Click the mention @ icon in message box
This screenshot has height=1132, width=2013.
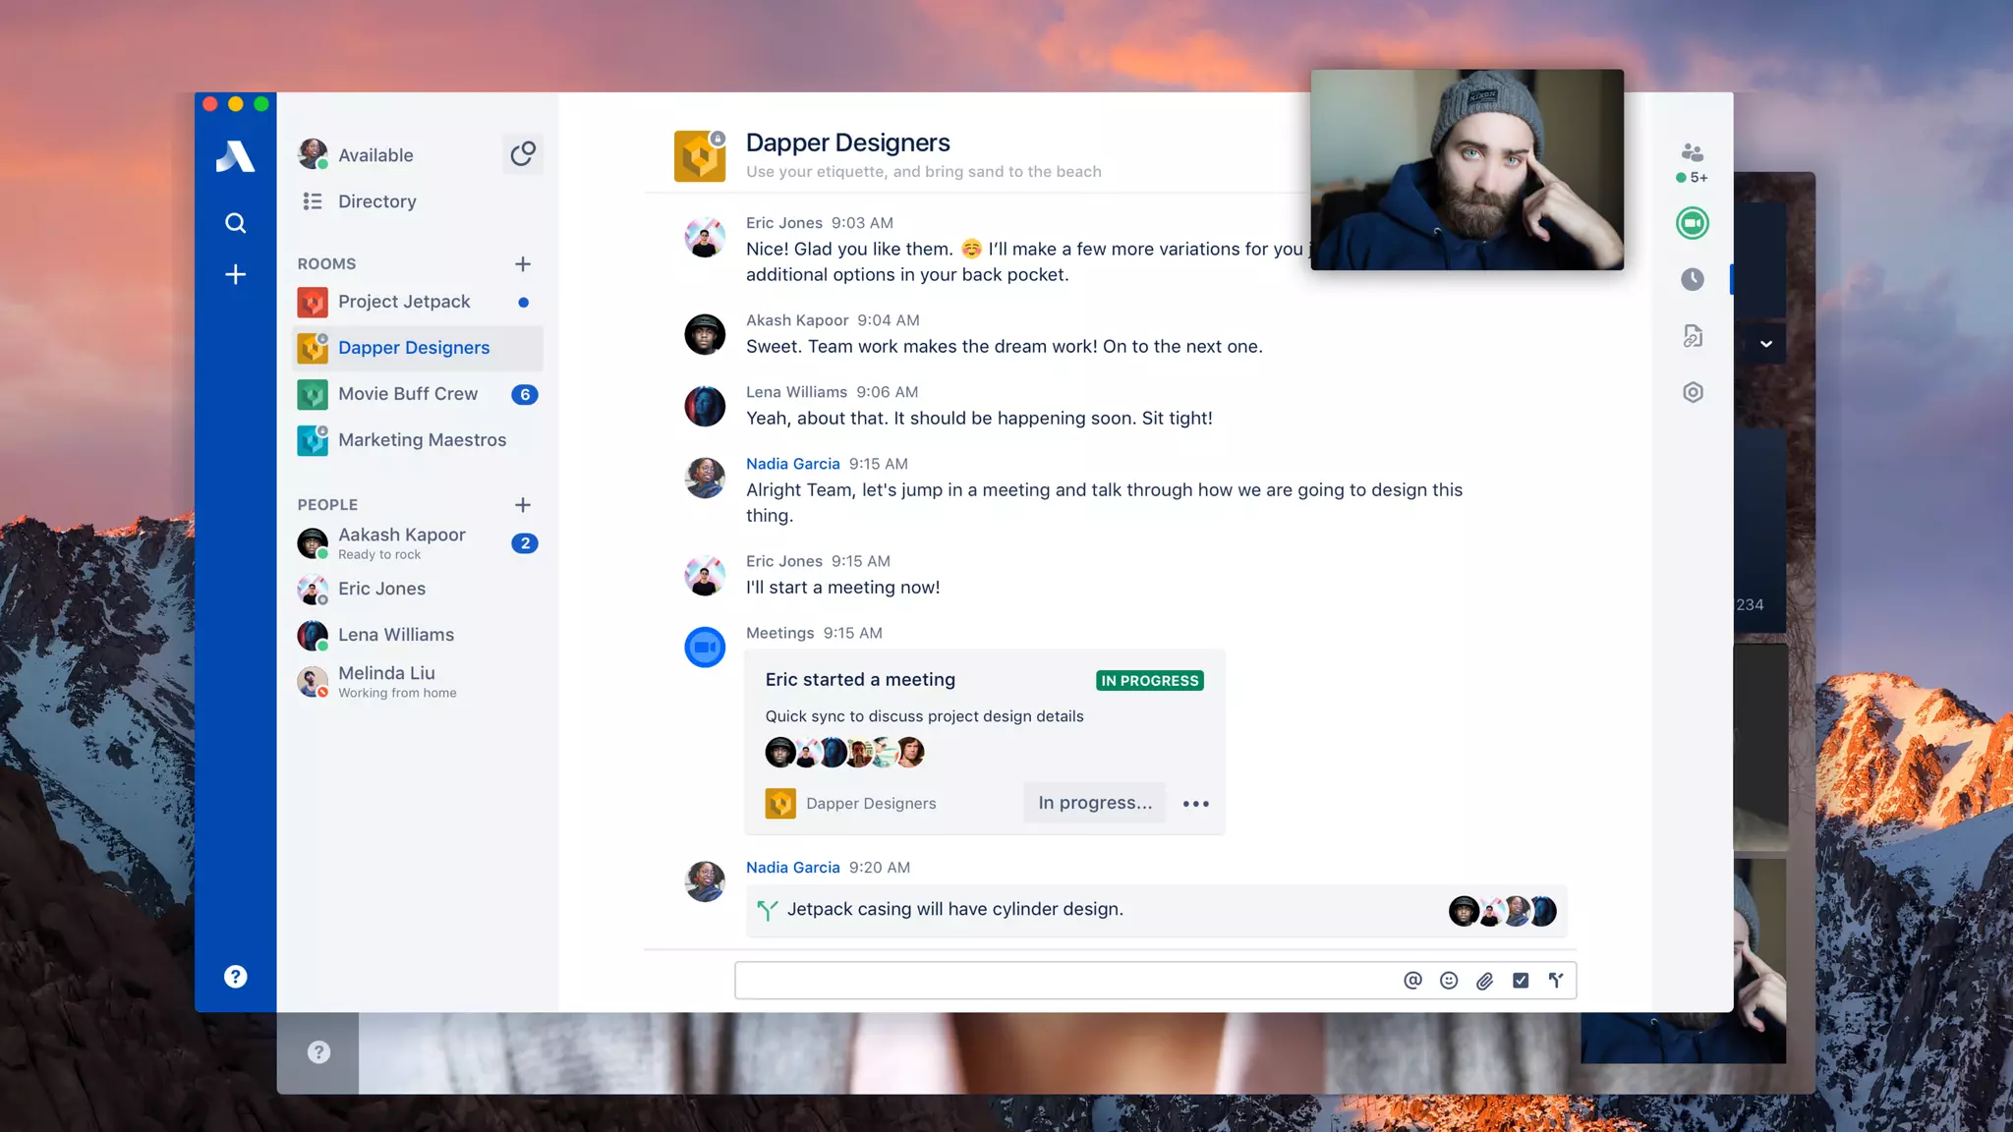1412,980
